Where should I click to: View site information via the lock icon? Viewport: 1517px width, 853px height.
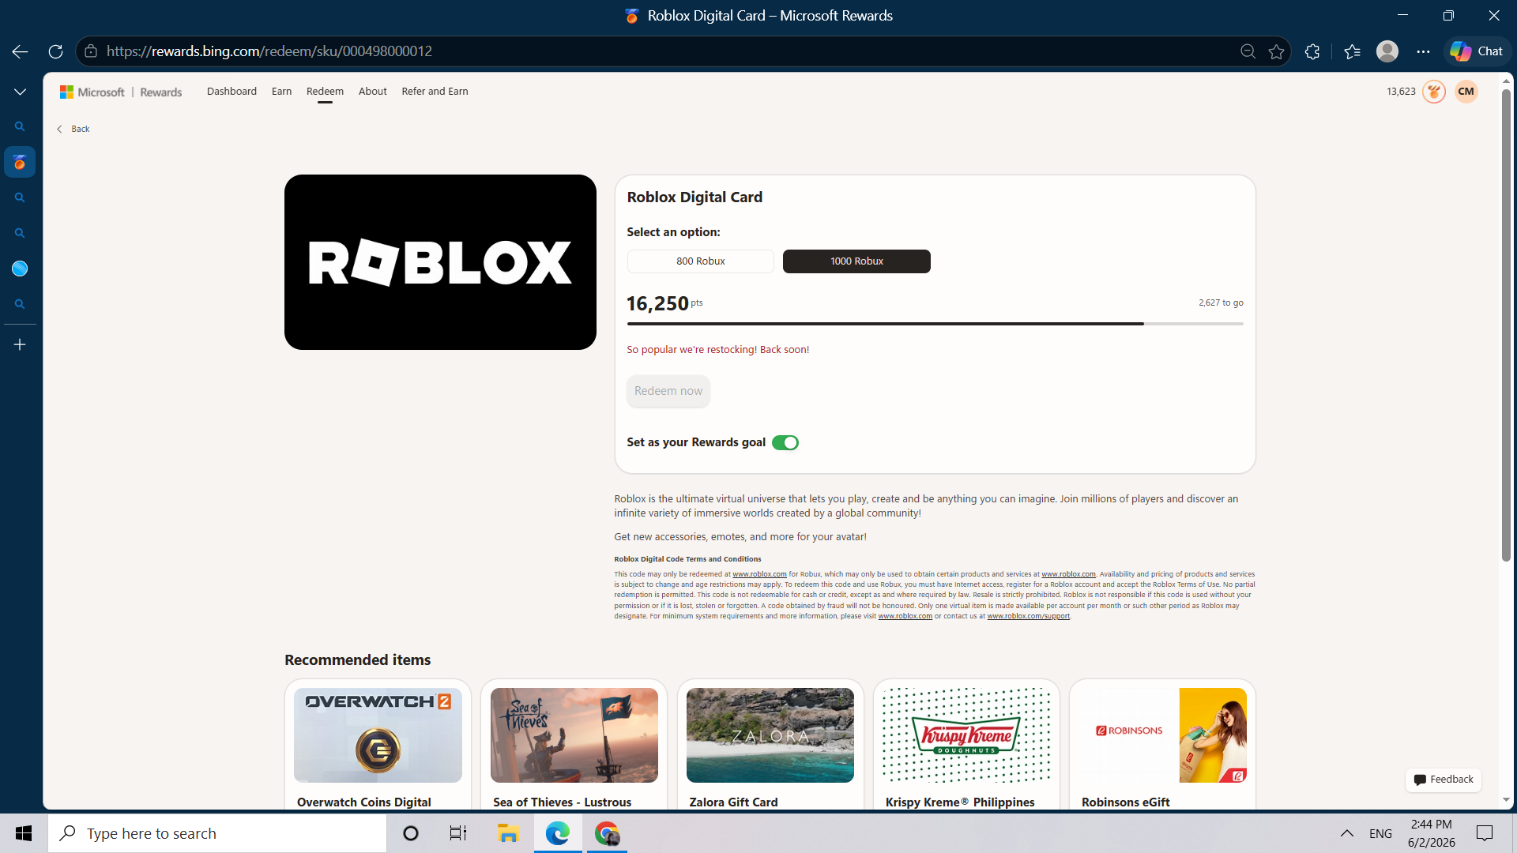click(91, 51)
